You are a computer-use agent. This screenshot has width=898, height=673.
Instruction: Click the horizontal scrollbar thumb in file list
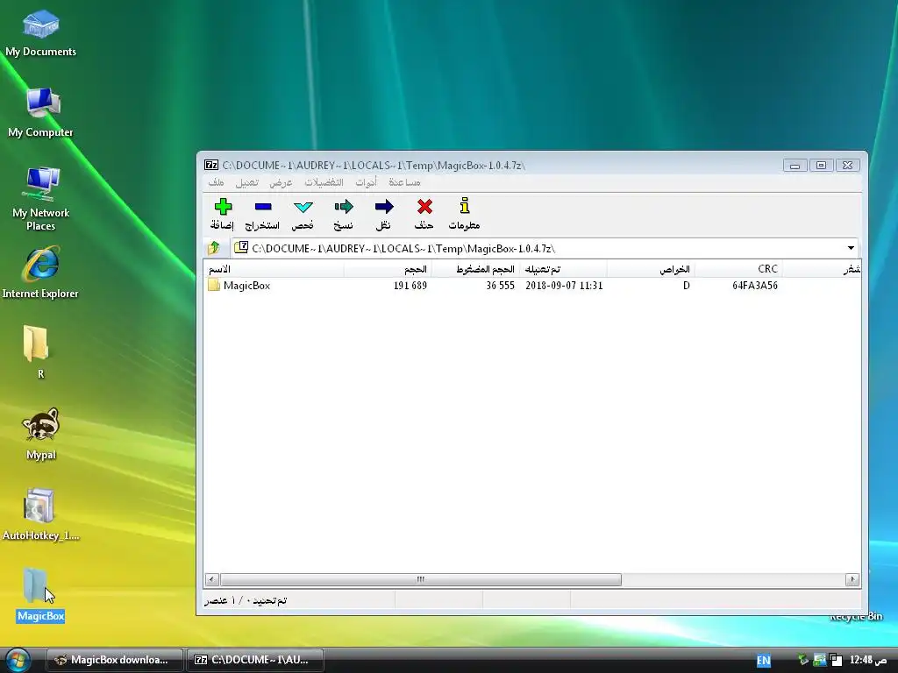[421, 580]
